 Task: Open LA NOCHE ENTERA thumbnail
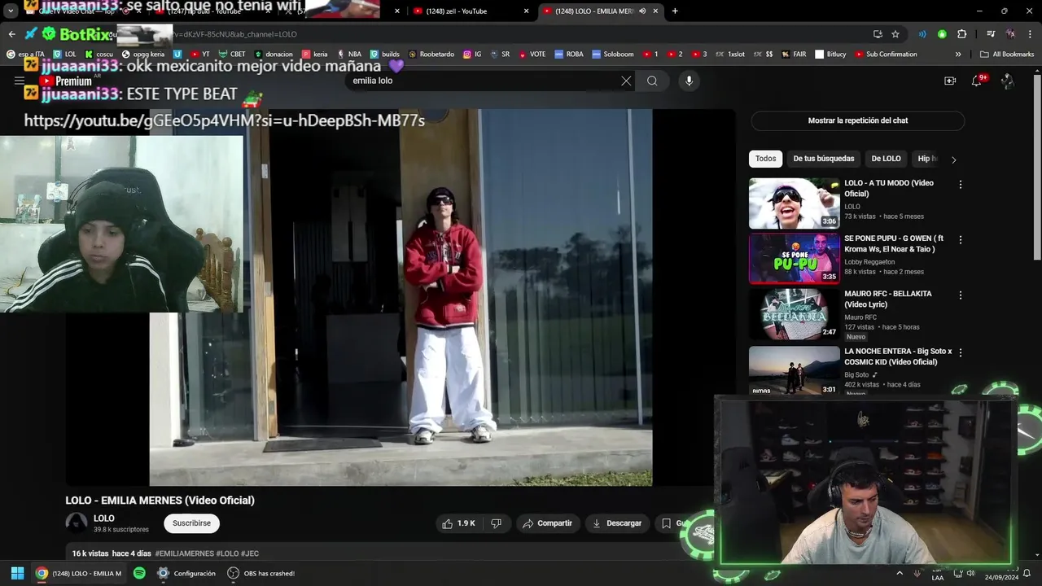pos(795,370)
